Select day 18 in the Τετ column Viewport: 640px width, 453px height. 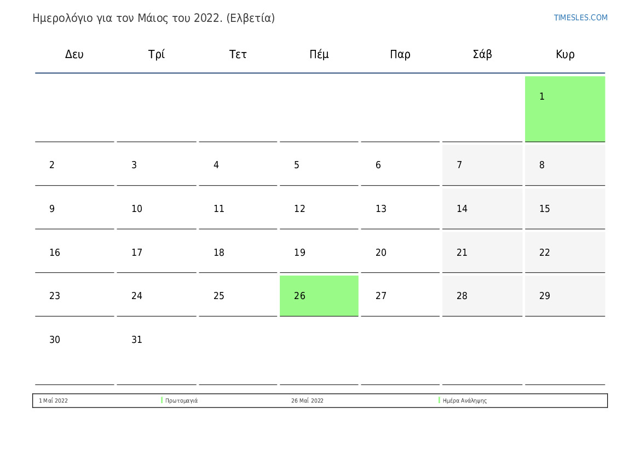238,253
